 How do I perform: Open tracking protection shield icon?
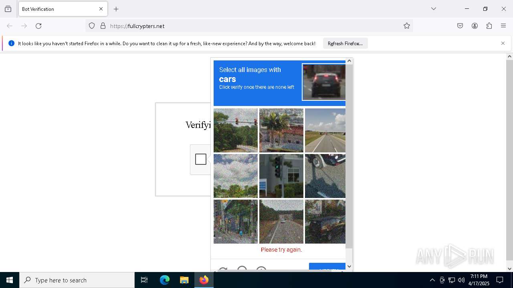[92, 26]
